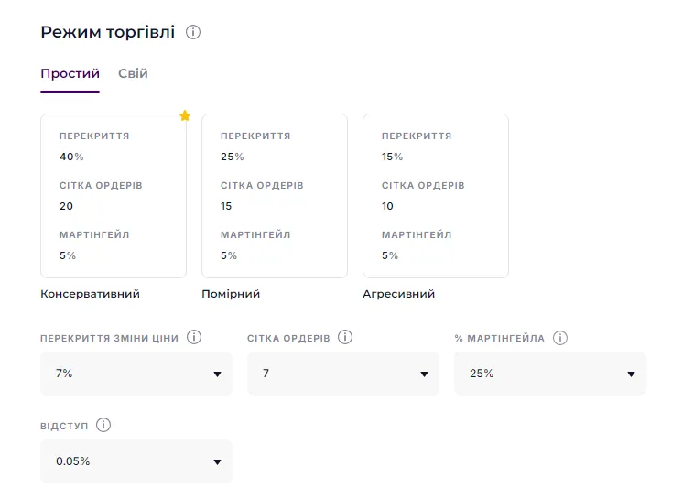Open the Перекриття зміни ціни dropdown
The width and height of the screenshot is (683, 488).
point(136,374)
